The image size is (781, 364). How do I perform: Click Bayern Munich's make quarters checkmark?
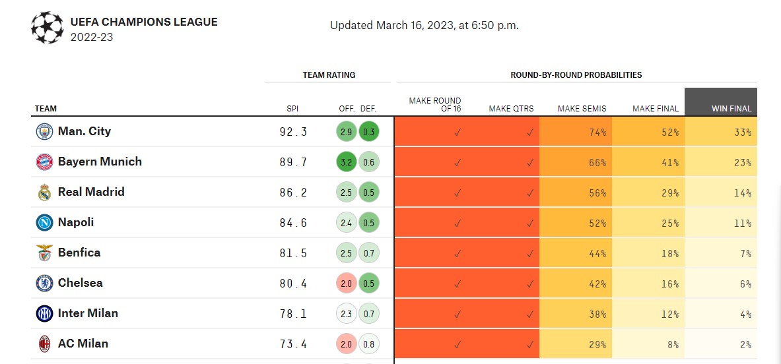pos(529,162)
